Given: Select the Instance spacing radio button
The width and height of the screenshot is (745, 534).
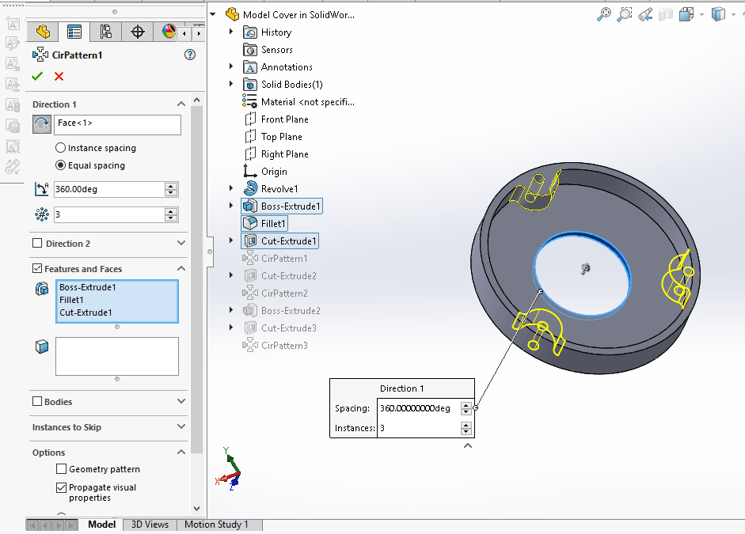Looking at the screenshot, I should point(61,148).
